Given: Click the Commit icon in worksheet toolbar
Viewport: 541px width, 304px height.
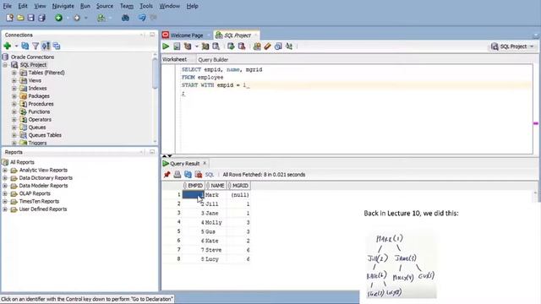Looking at the screenshot, I should (231, 46).
